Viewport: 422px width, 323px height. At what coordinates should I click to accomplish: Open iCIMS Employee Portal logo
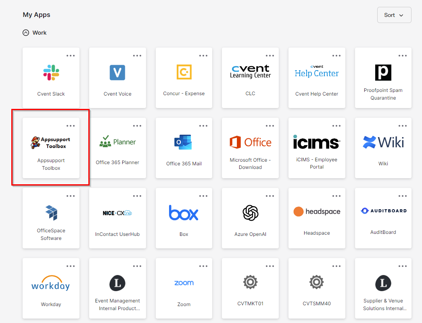point(317,142)
